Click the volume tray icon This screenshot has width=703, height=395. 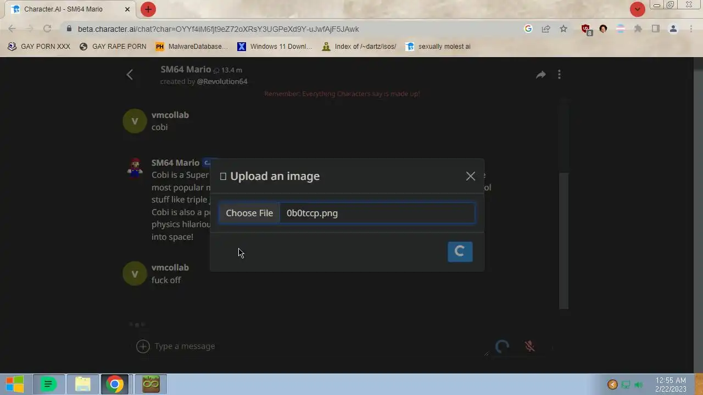(x=638, y=385)
